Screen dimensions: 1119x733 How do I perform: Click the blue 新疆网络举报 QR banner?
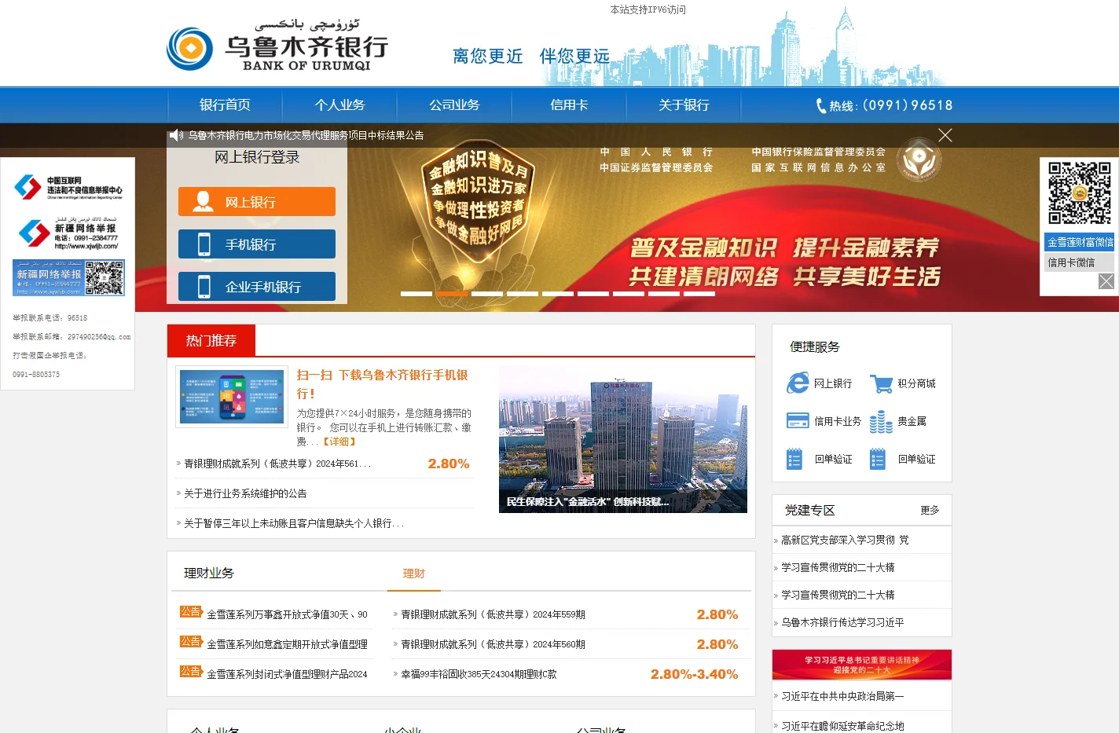[x=68, y=277]
